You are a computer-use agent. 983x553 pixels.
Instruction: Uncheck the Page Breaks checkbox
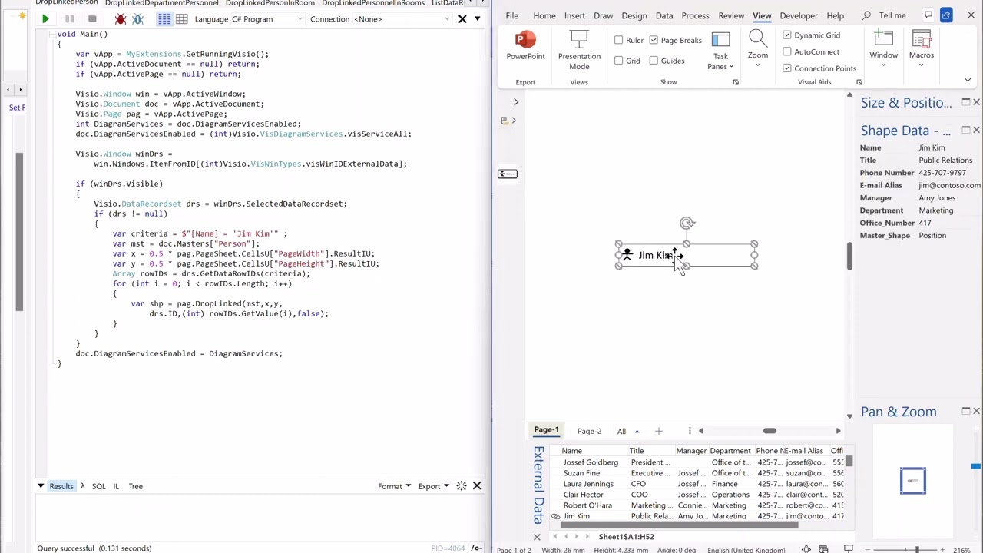654,40
